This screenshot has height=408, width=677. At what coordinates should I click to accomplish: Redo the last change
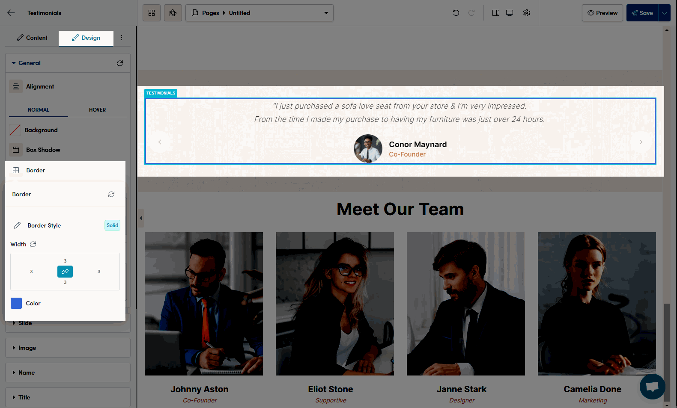tap(471, 13)
